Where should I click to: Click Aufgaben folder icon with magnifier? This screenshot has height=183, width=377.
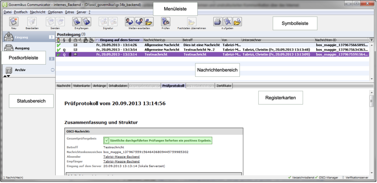point(237,22)
